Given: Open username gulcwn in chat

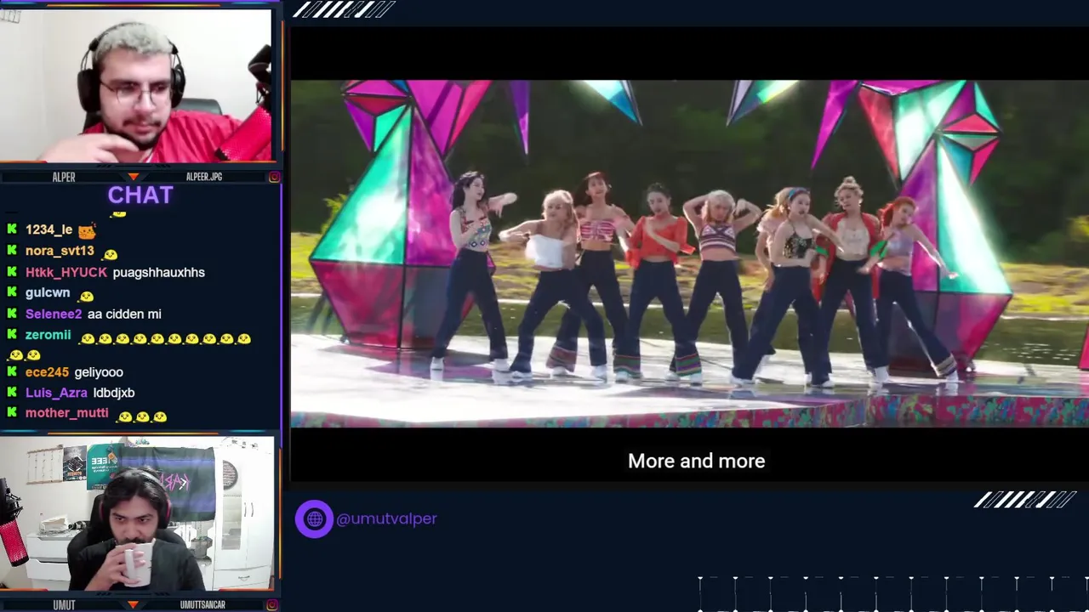Looking at the screenshot, I should click(x=48, y=292).
